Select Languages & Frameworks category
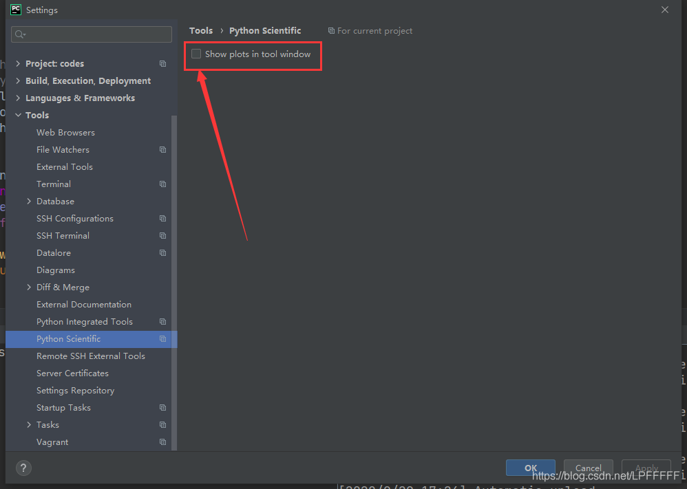This screenshot has height=489, width=687. click(x=80, y=98)
